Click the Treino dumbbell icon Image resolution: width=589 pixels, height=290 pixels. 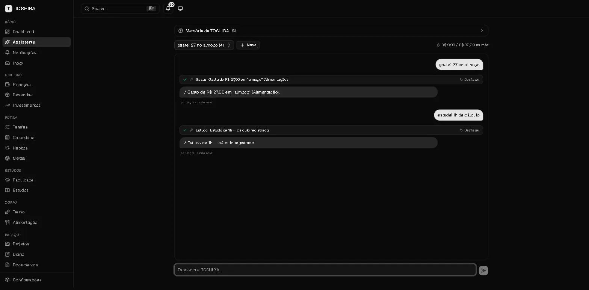click(7, 212)
